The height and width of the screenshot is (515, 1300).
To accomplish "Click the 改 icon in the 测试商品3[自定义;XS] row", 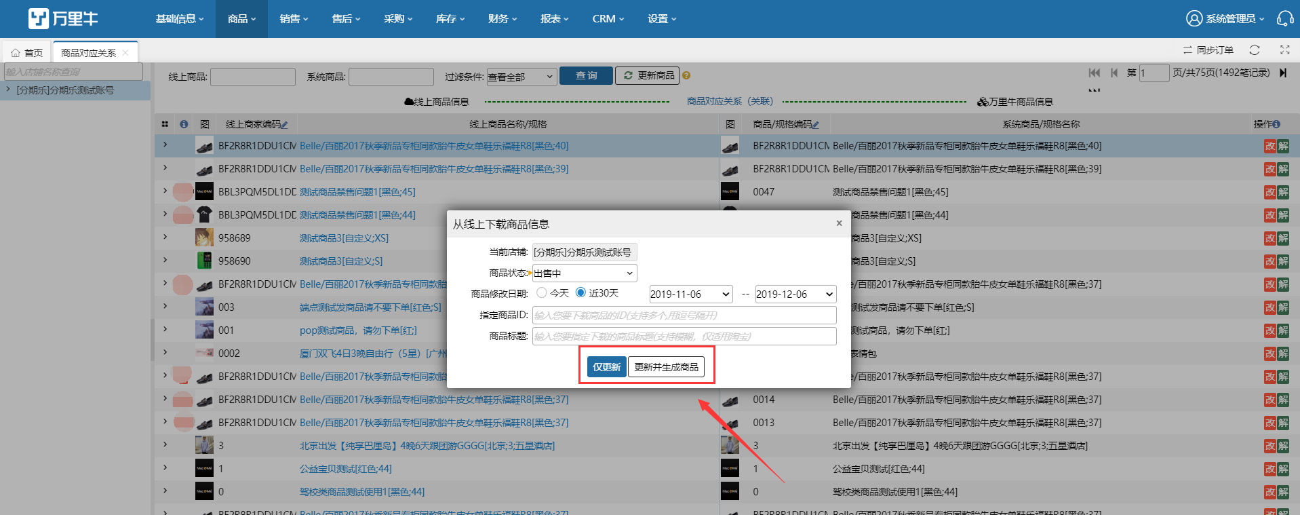I will (x=1270, y=238).
